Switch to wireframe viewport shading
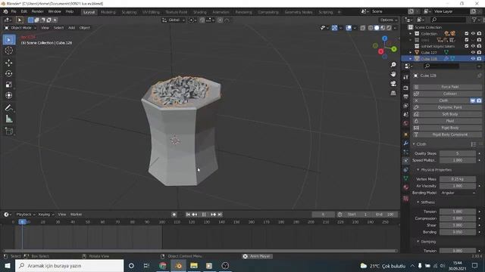Image resolution: width=485 pixels, height=272 pixels. (x=371, y=28)
